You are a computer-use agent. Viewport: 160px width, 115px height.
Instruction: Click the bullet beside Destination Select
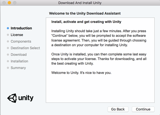(8, 48)
